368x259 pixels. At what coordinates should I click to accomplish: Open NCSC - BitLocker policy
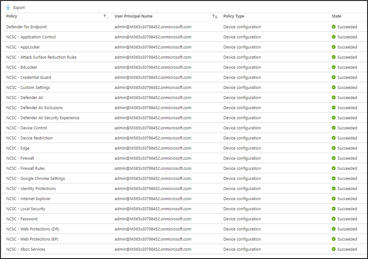point(21,67)
